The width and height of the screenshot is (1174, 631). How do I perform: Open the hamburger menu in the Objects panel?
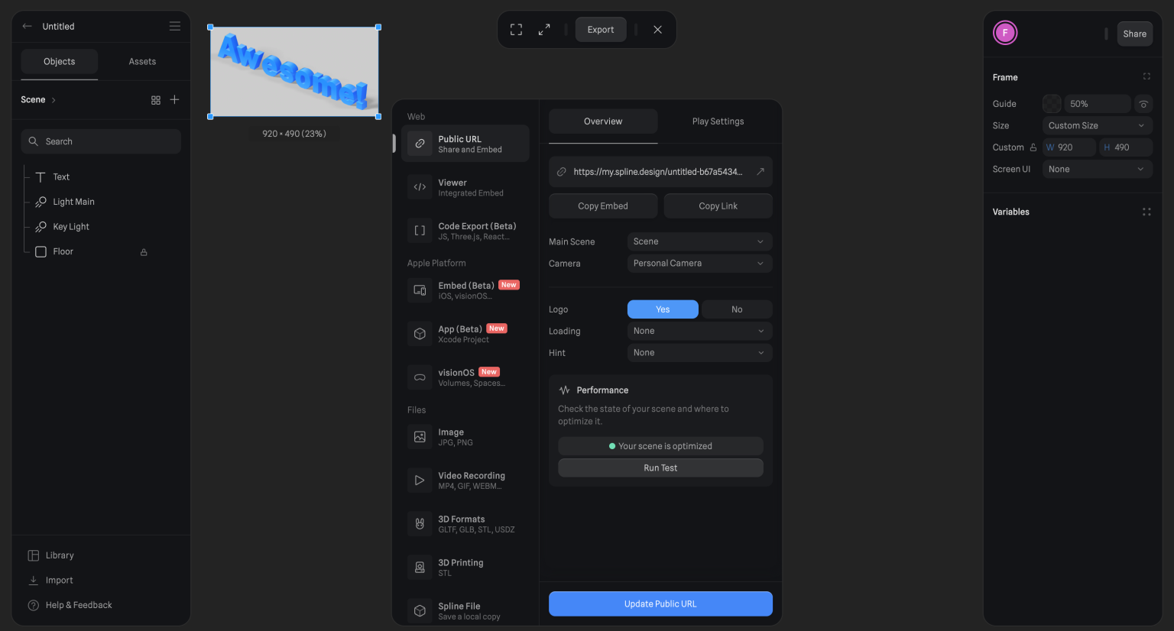tap(174, 26)
